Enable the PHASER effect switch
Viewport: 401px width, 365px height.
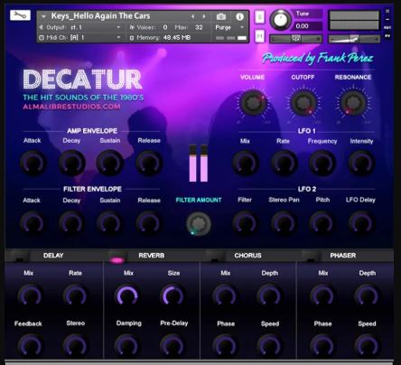311,257
